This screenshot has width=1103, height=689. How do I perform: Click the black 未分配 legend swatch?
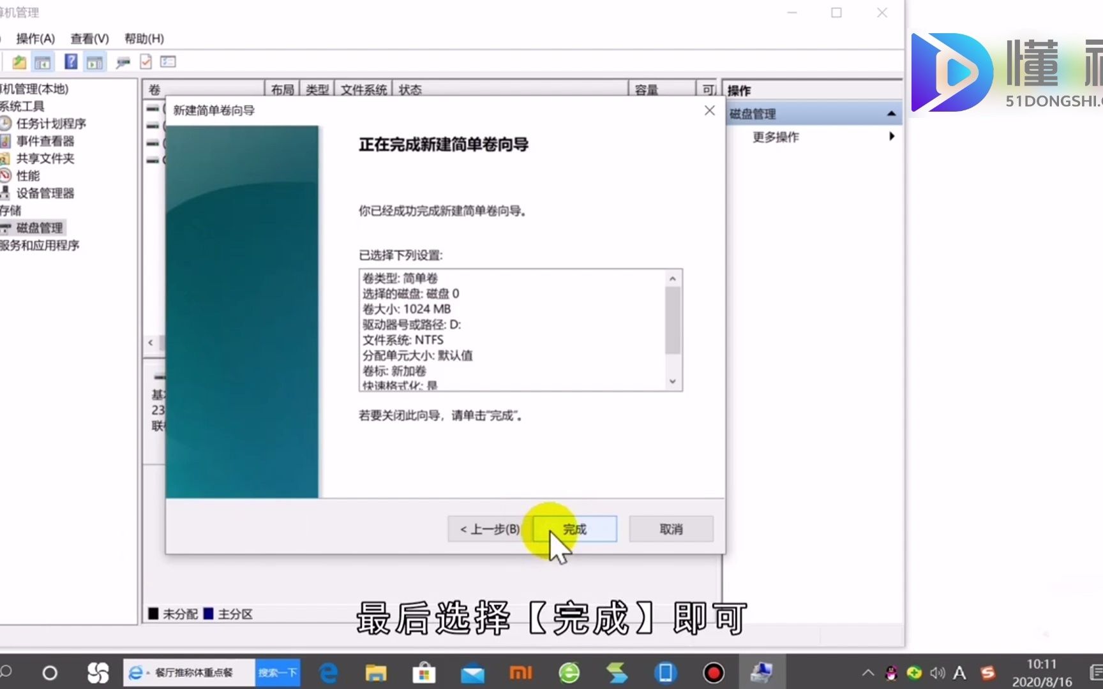(153, 614)
